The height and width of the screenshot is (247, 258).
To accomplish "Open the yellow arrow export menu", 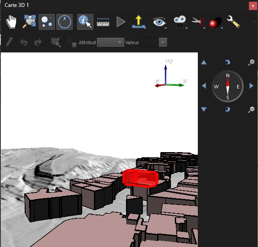I will pos(139,22).
